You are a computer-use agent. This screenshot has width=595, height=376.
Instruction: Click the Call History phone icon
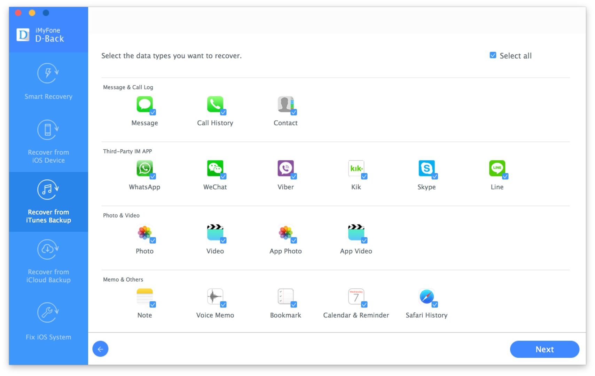(215, 104)
